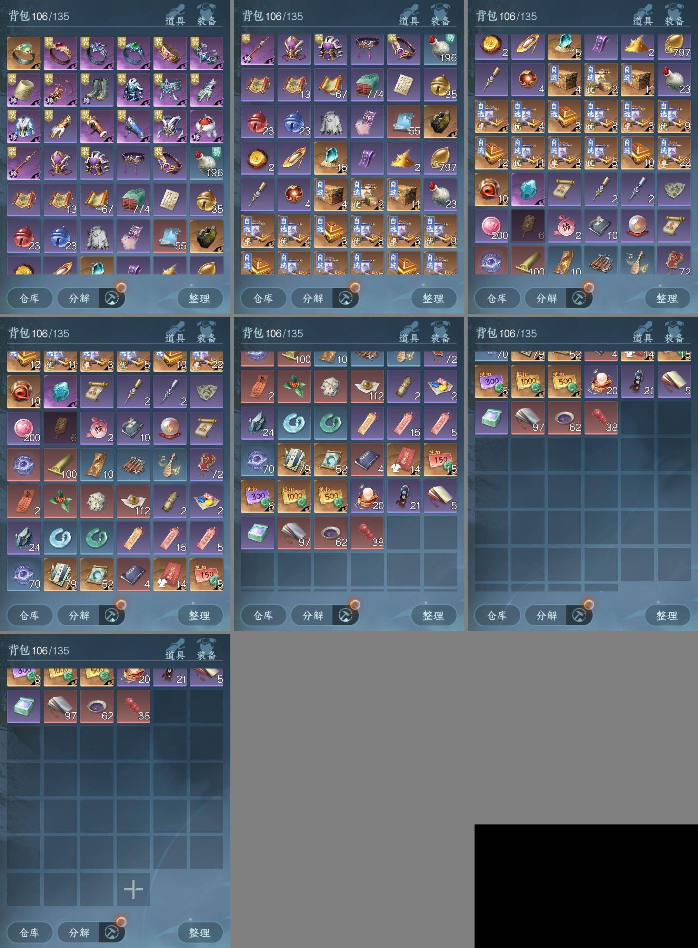
Task: Click the plus slot to expand backpack
Action: tap(133, 889)
